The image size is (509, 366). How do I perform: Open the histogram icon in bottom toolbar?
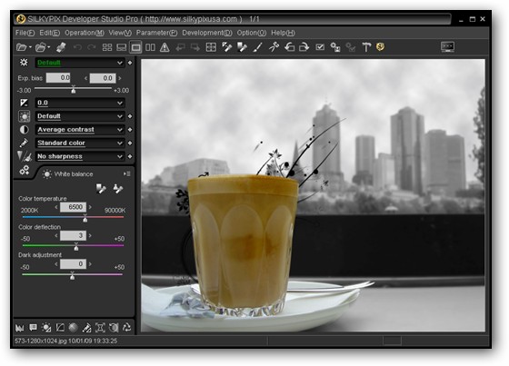19,328
